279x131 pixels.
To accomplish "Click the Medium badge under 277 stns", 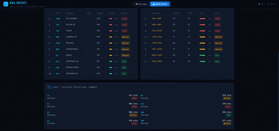I will (x=227, y=123).
